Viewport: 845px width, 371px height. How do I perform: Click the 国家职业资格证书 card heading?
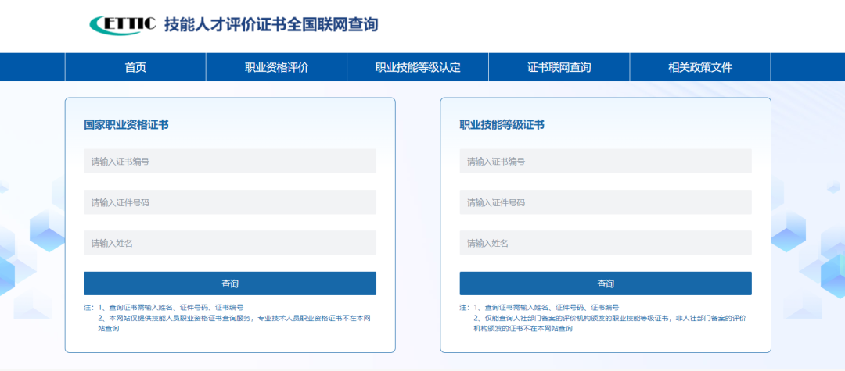coord(126,124)
